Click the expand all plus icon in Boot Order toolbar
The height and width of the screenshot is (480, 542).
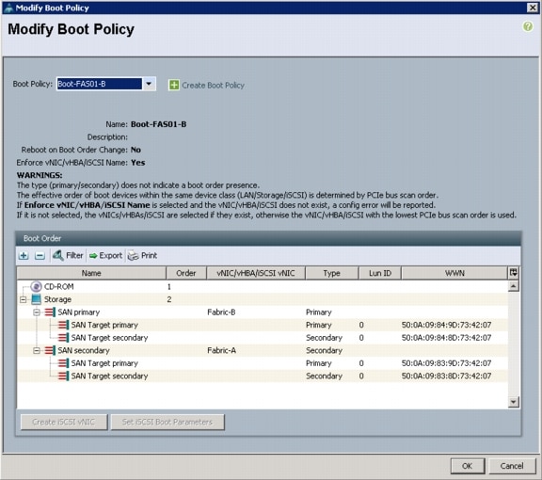tap(24, 256)
